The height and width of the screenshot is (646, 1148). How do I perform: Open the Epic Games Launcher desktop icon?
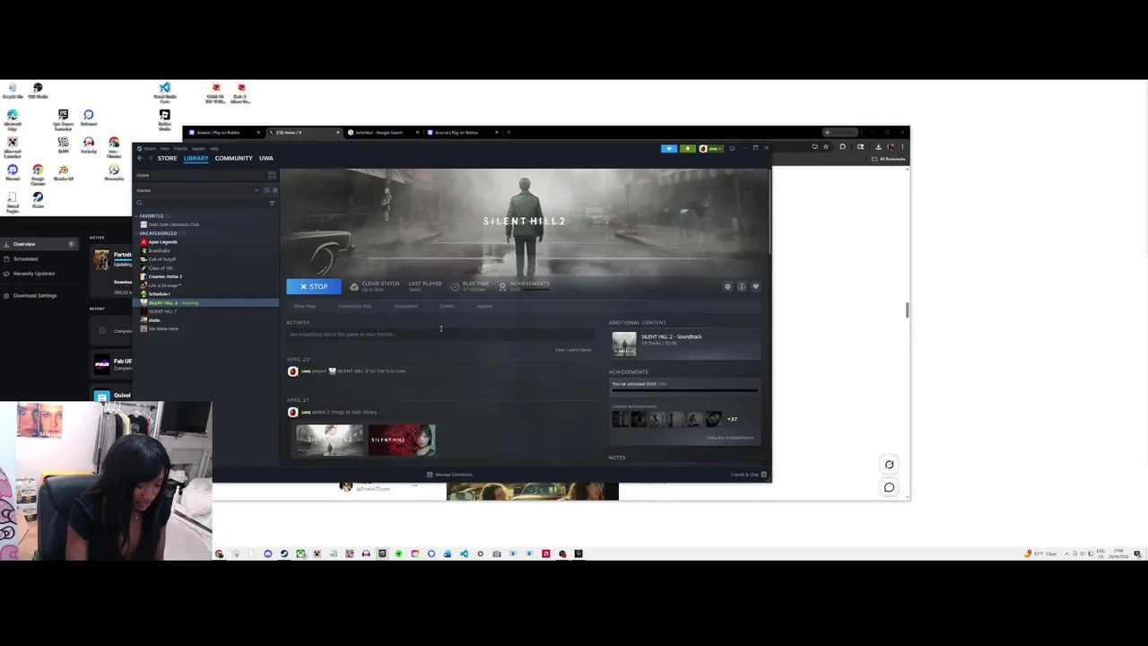(63, 118)
